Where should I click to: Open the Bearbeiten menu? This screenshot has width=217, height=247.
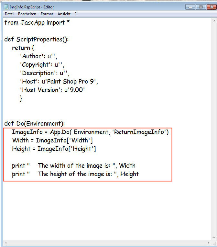(x=27, y=14)
